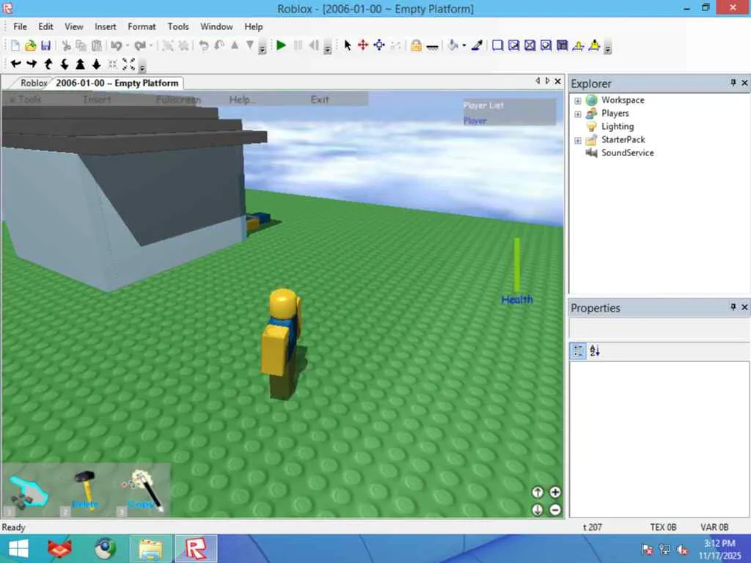751x563 pixels.
Task: Open the Tools menu
Action: click(178, 27)
